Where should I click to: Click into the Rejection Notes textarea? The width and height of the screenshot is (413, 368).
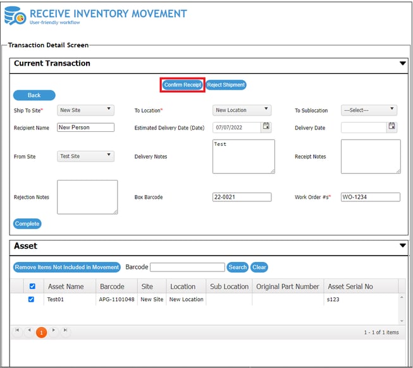pos(87,197)
